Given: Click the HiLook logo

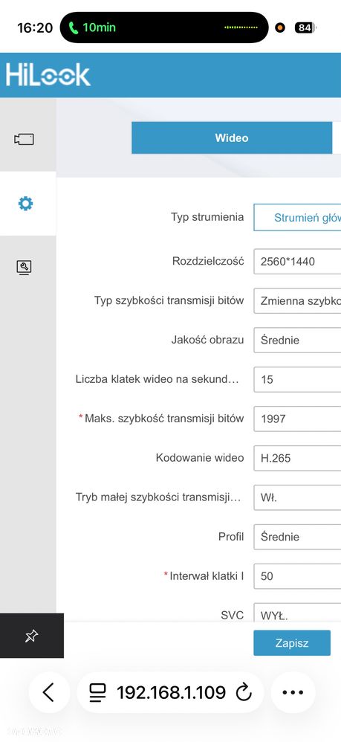Looking at the screenshot, I should click(x=48, y=75).
